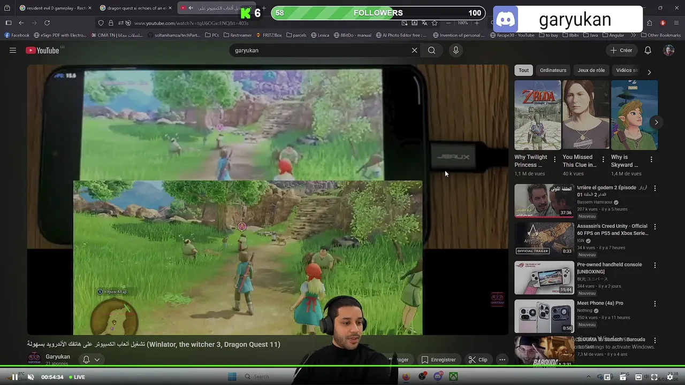685x385 pixels.
Task: Bookmark this page with the star
Action: (x=435, y=23)
